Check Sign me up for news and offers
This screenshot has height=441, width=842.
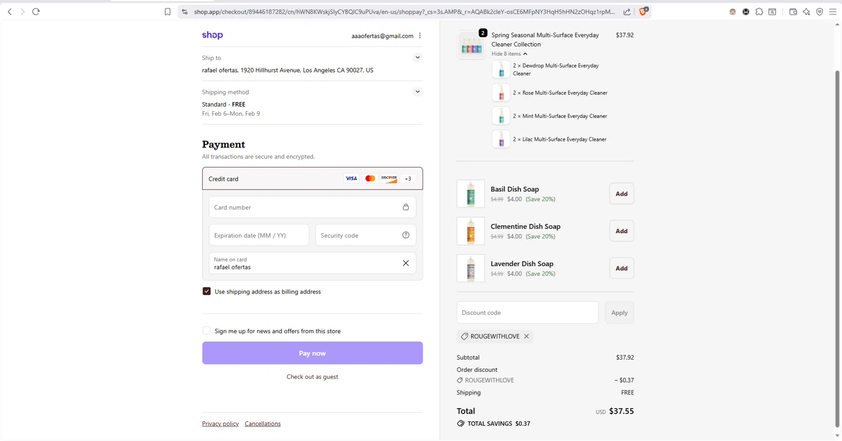[x=207, y=331]
